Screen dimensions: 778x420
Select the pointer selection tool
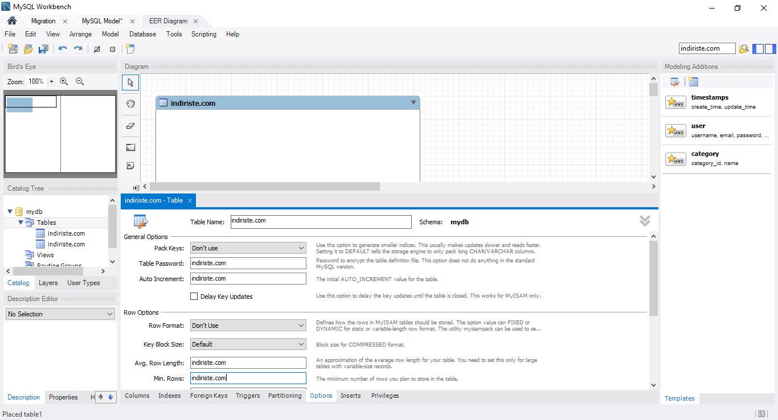[130, 83]
